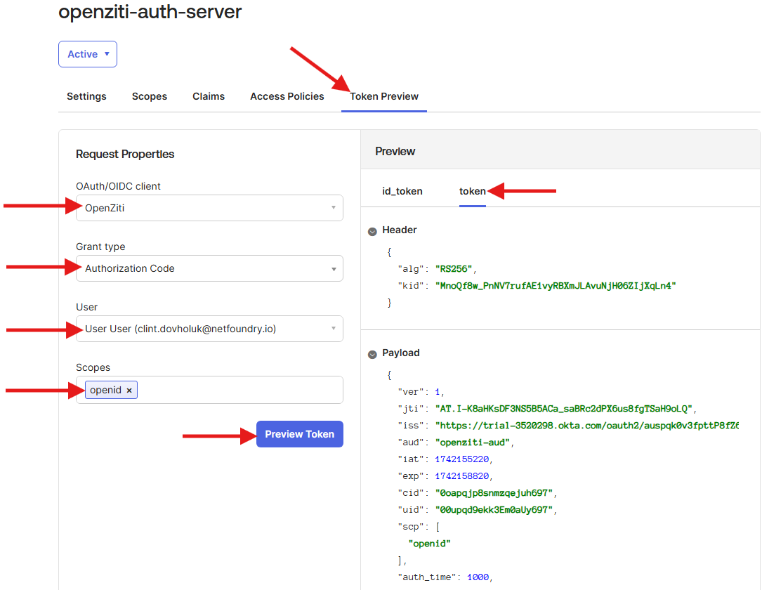This screenshot has width=762, height=590.
Task: Select the token preview tab
Action: point(472,190)
